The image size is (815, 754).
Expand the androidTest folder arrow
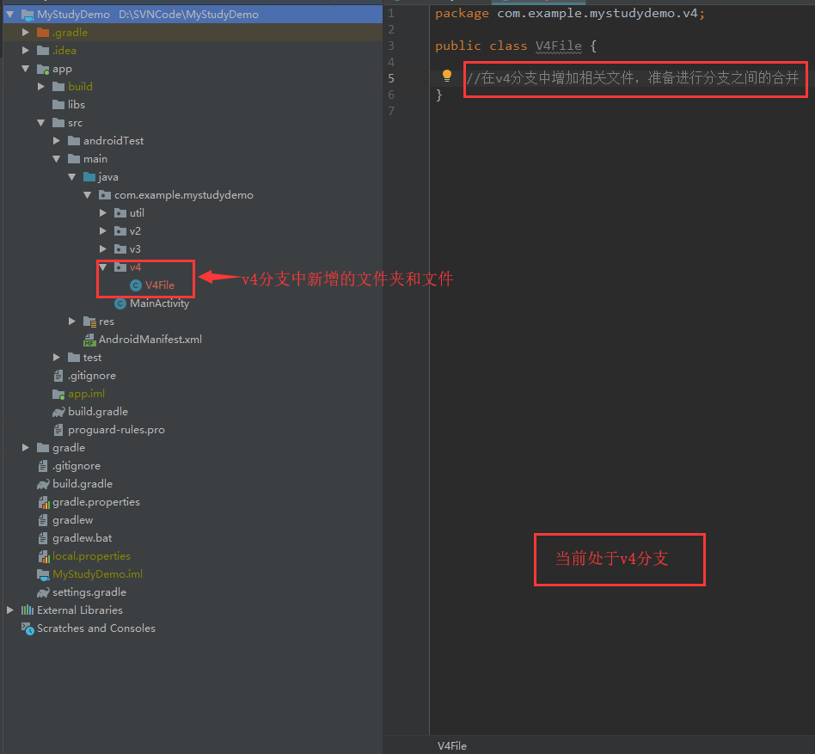coord(57,140)
